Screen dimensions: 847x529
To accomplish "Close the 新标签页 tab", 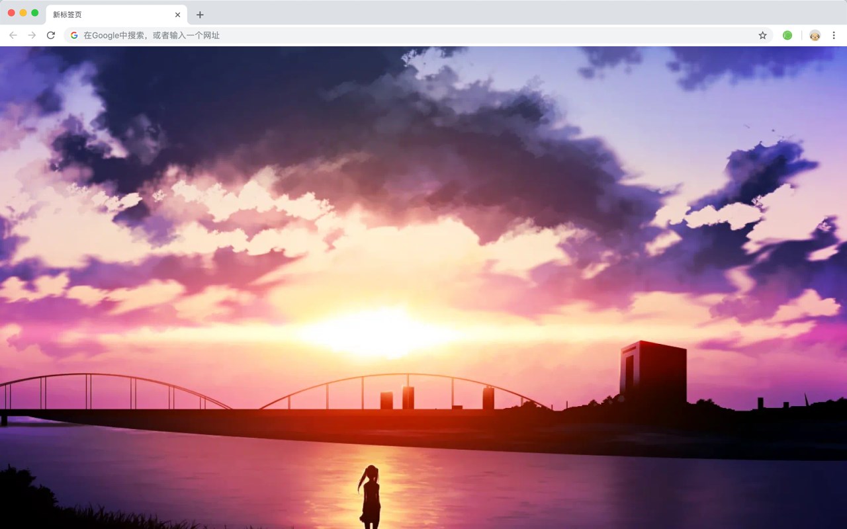I will point(177,15).
